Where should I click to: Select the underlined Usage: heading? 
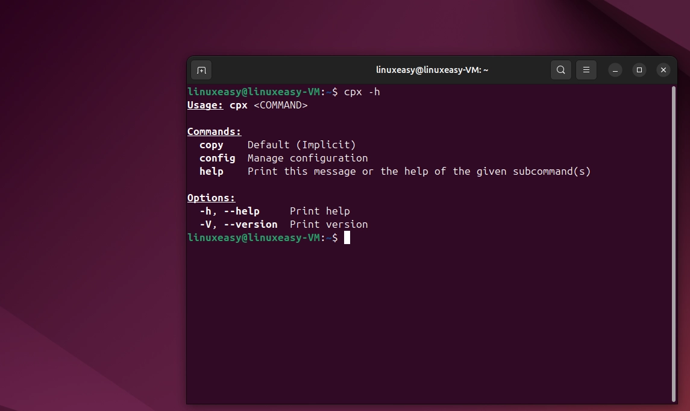205,105
